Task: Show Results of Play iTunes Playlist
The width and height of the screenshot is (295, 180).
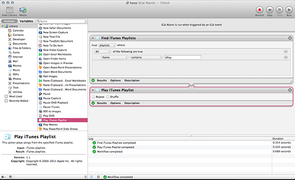Action: click(102, 103)
